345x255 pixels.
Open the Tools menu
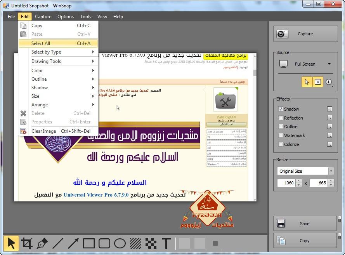[86, 17]
